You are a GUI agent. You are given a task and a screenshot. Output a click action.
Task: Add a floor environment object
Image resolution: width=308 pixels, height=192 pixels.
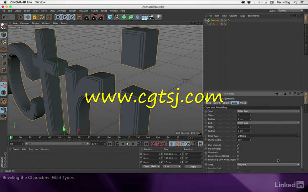[145, 17]
